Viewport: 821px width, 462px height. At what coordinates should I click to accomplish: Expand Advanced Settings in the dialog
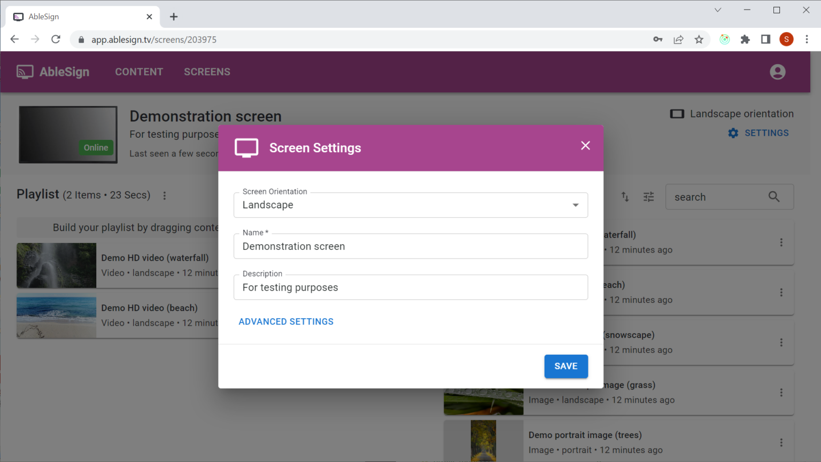286,321
